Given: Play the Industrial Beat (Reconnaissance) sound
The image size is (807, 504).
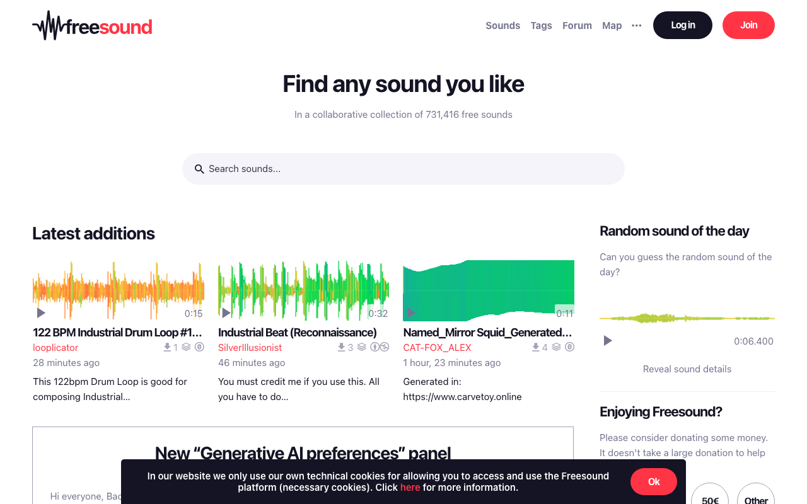Looking at the screenshot, I should pos(226,312).
